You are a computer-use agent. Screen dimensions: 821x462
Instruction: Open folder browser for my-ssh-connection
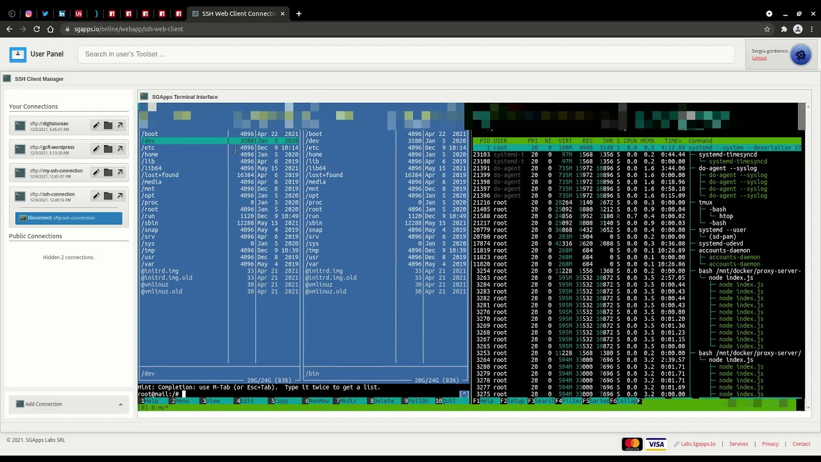pyautogui.click(x=108, y=172)
